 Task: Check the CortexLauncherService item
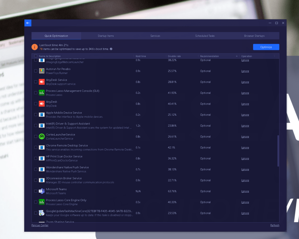click(x=36, y=136)
